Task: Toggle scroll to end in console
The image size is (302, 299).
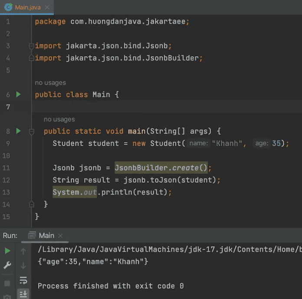Action: [x=23, y=294]
